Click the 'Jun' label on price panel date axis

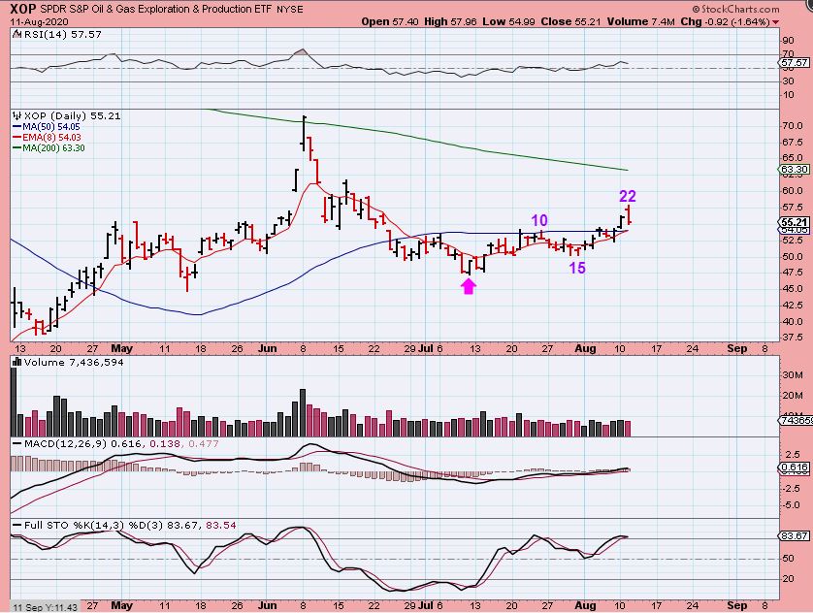point(267,349)
